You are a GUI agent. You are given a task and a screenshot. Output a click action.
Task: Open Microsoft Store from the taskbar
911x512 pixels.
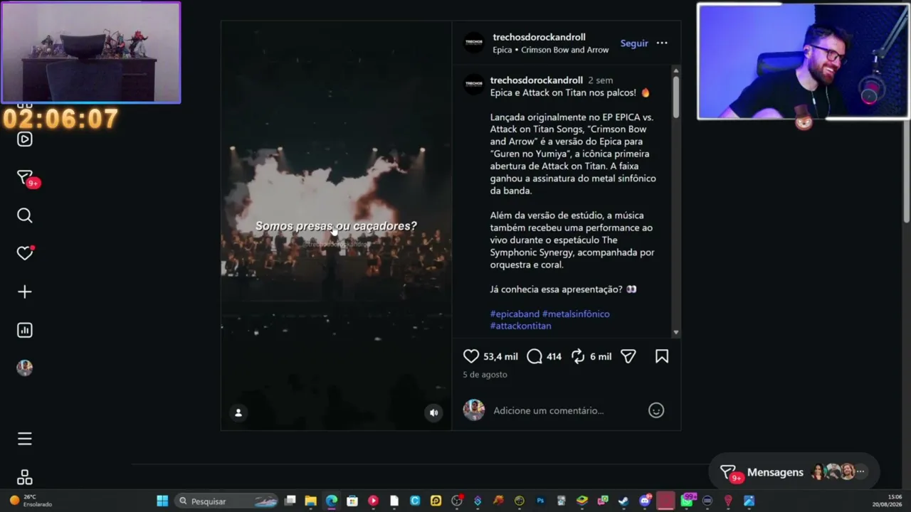352,501
